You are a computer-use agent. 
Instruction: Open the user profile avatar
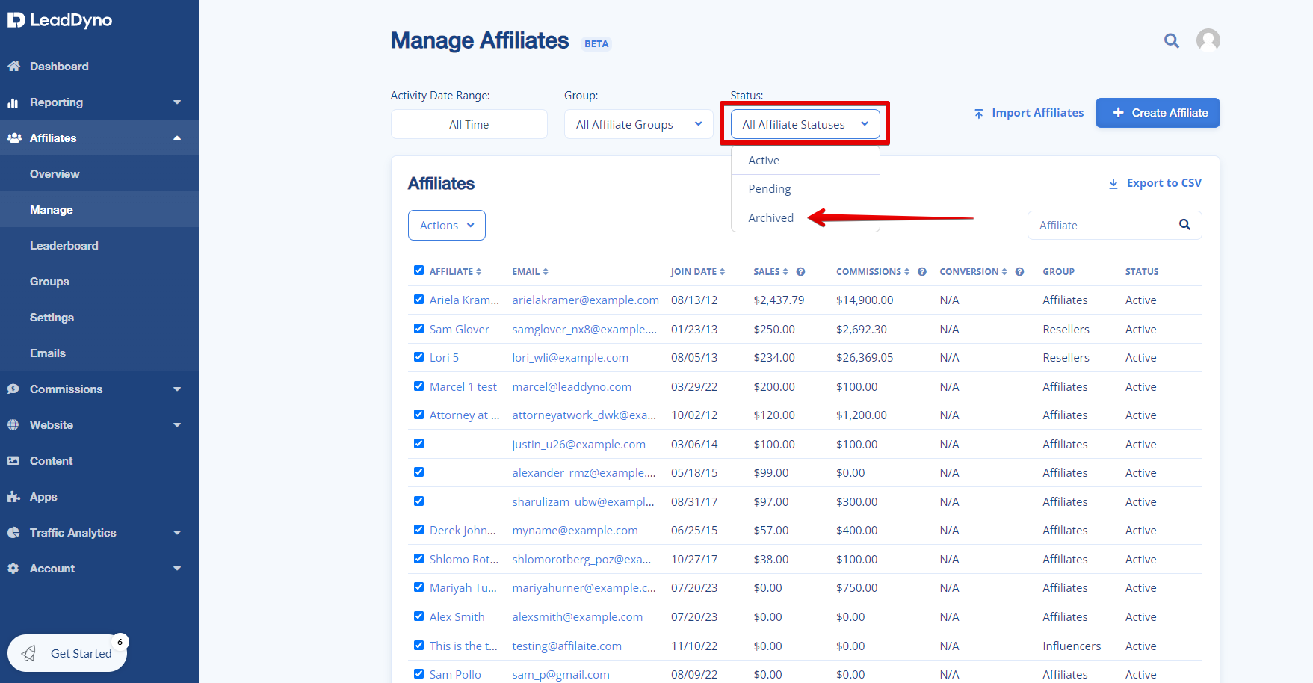pyautogui.click(x=1208, y=40)
